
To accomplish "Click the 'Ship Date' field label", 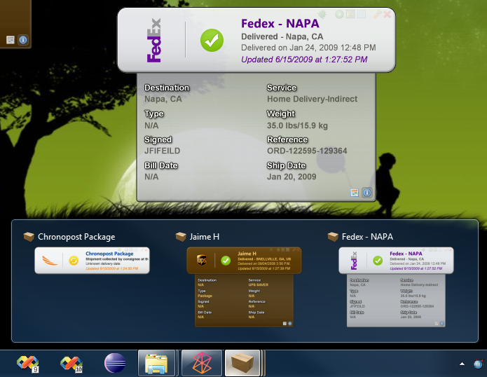I will [x=287, y=165].
